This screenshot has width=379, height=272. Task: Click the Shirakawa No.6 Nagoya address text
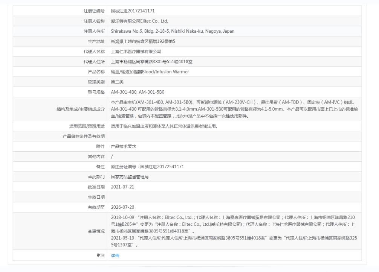tap(173, 31)
